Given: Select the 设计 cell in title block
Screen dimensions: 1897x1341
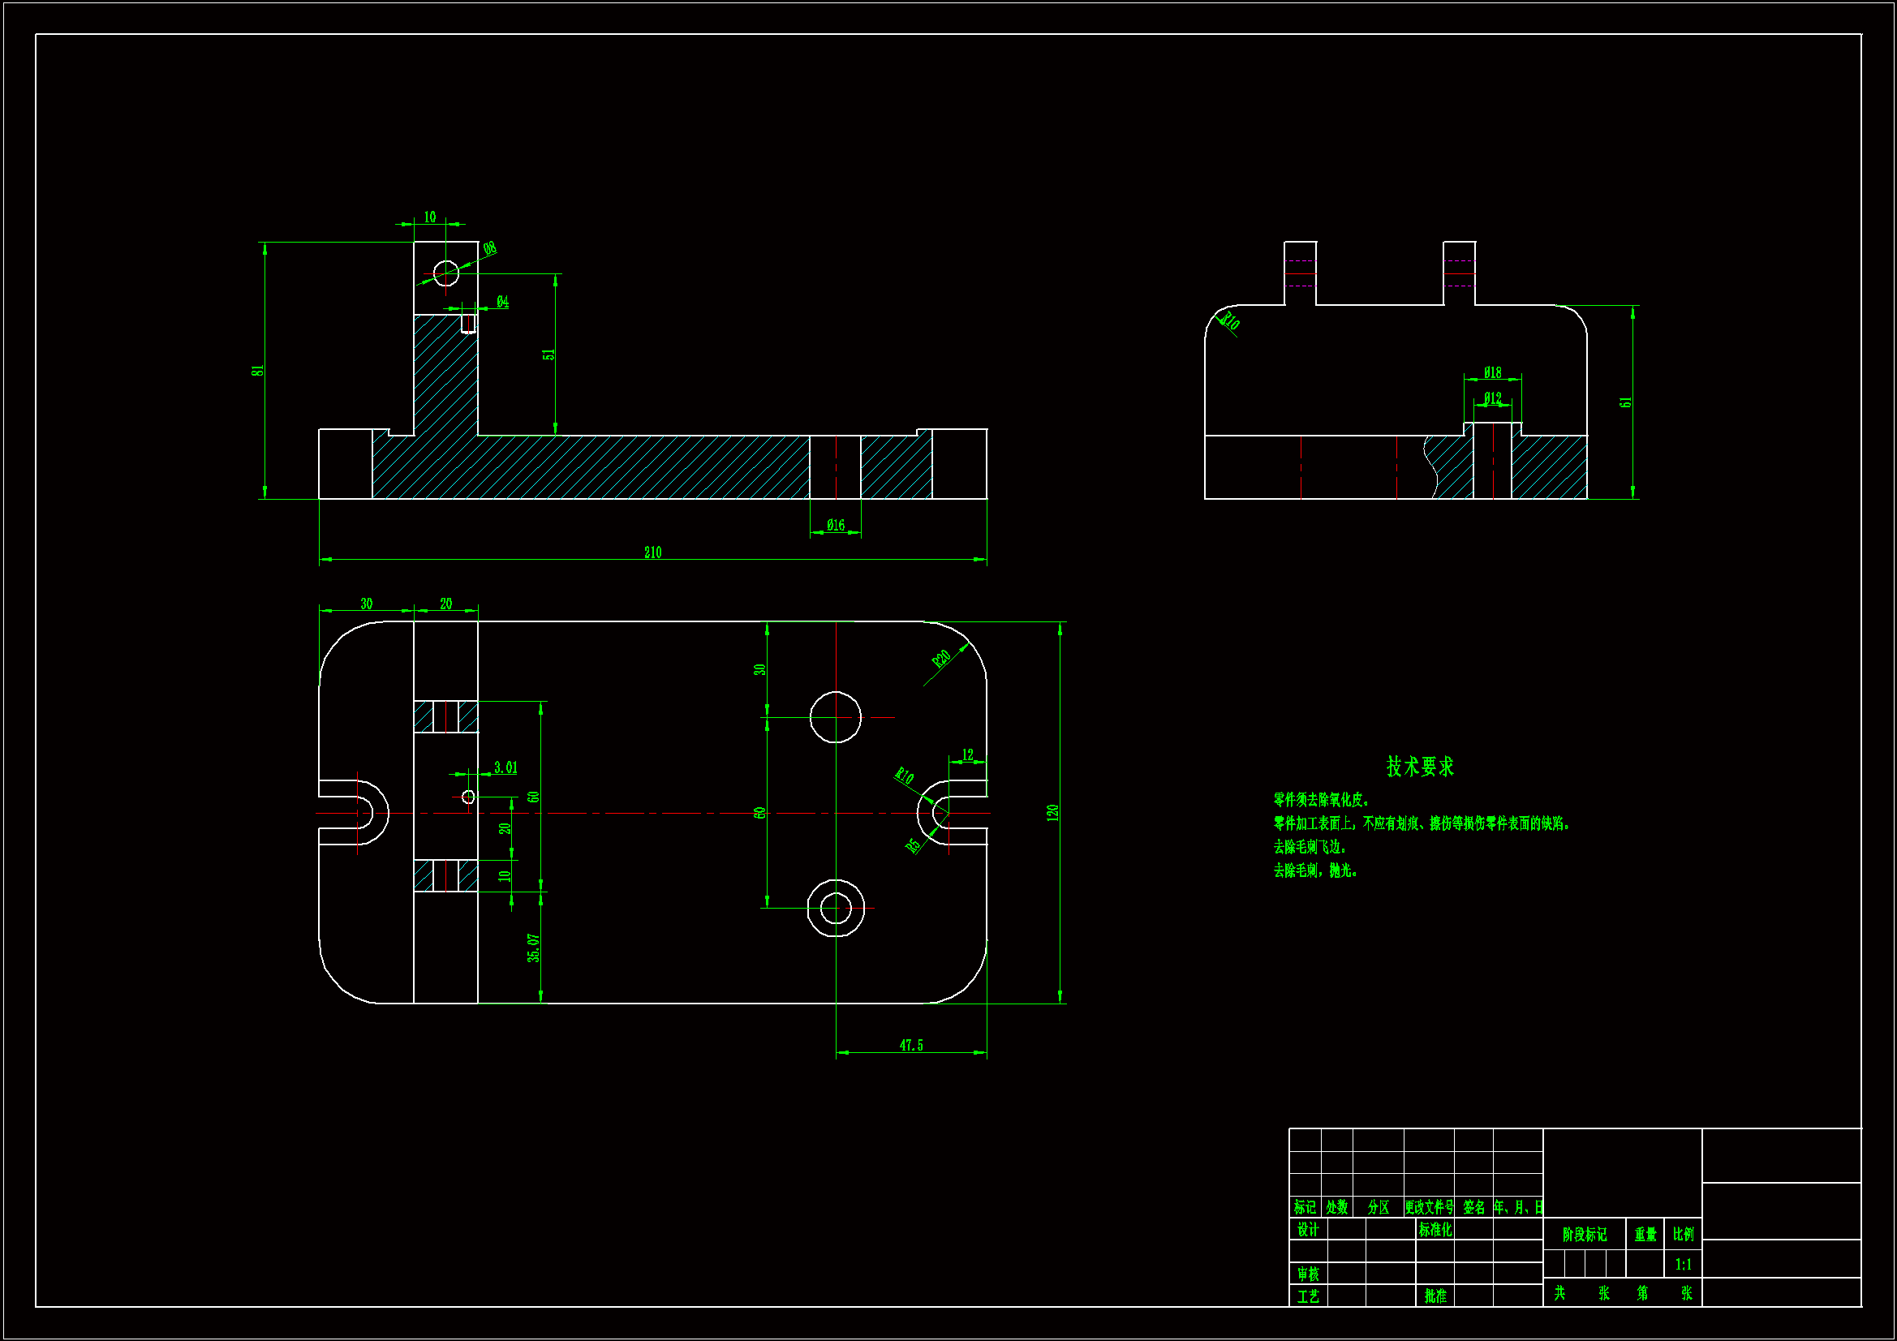Looking at the screenshot, I should click(1307, 1230).
